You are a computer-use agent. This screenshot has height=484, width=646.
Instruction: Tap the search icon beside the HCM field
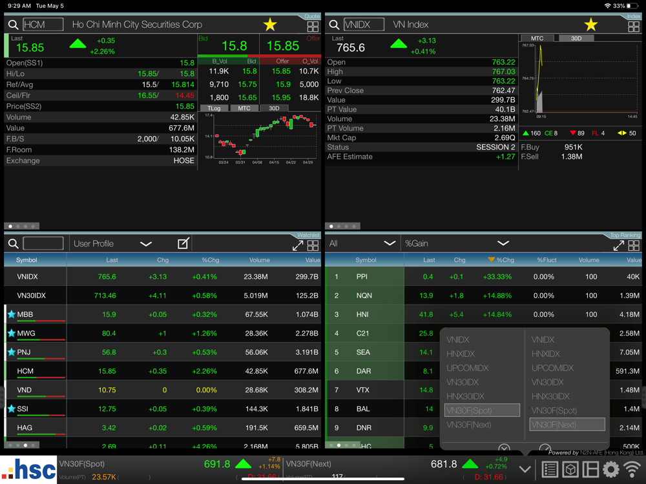[x=13, y=25]
